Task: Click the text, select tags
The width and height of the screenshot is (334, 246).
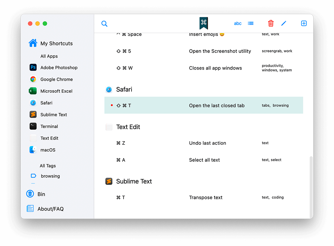Action: pyautogui.click(x=271, y=160)
